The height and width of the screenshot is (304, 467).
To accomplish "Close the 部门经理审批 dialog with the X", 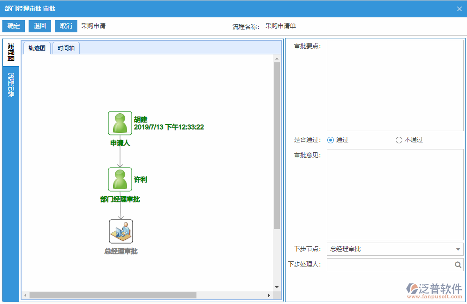I will (459, 9).
